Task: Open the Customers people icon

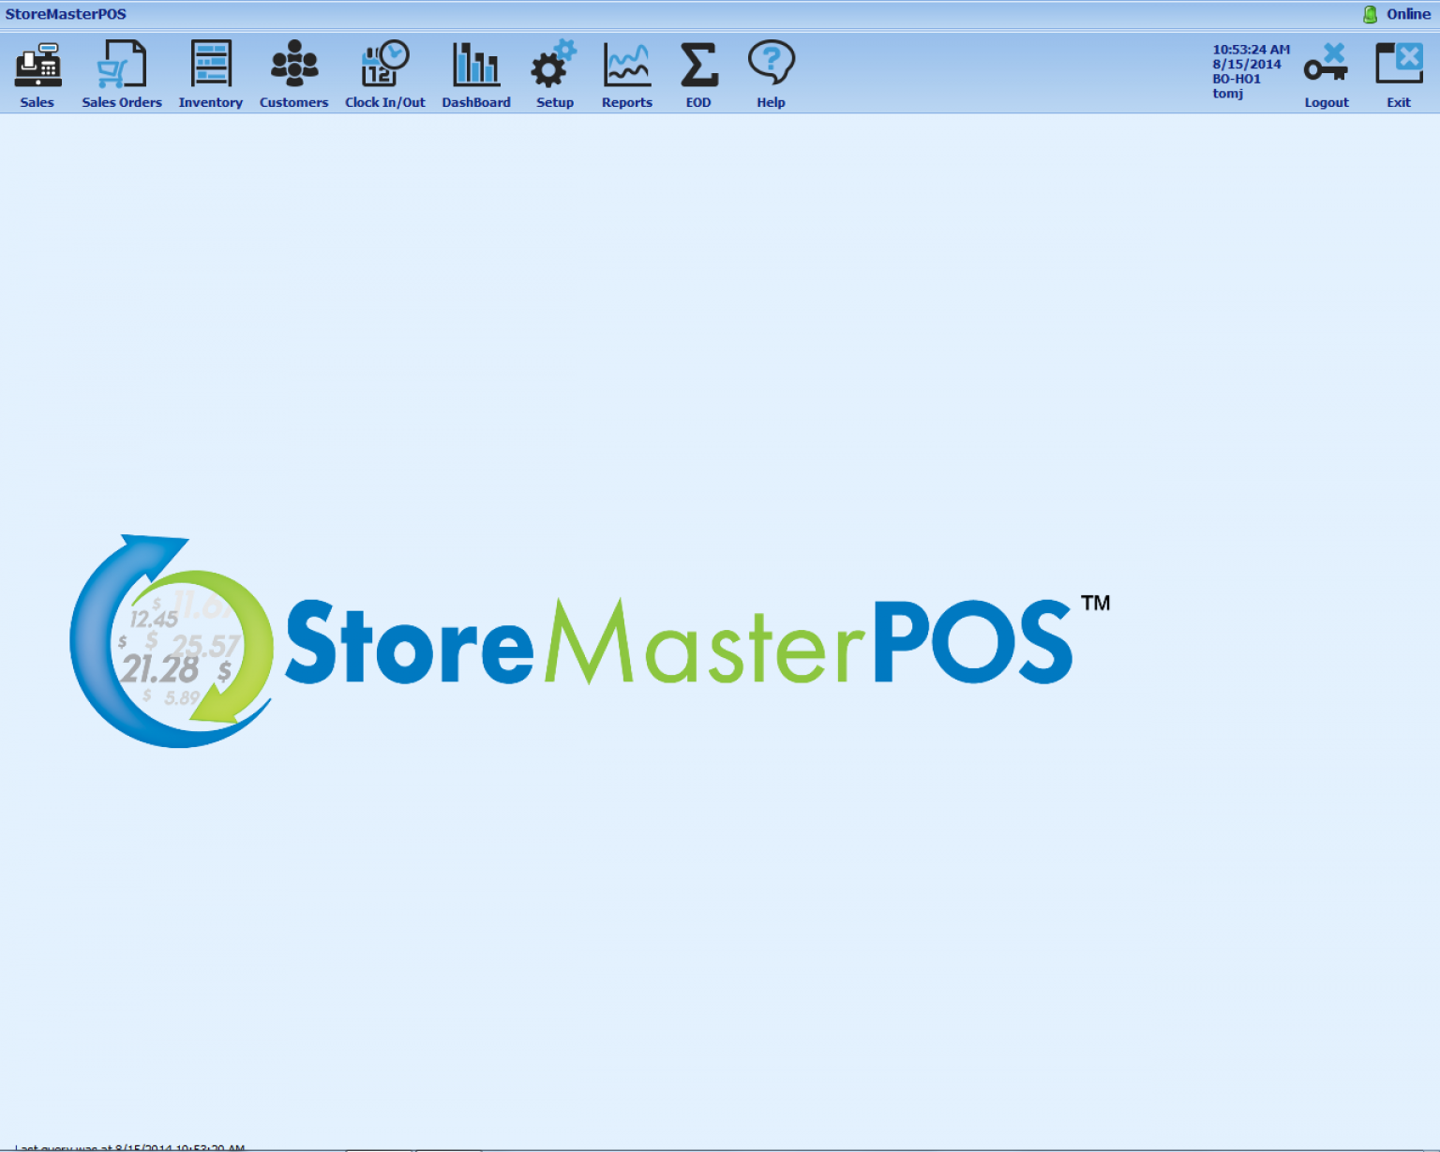Action: point(293,63)
